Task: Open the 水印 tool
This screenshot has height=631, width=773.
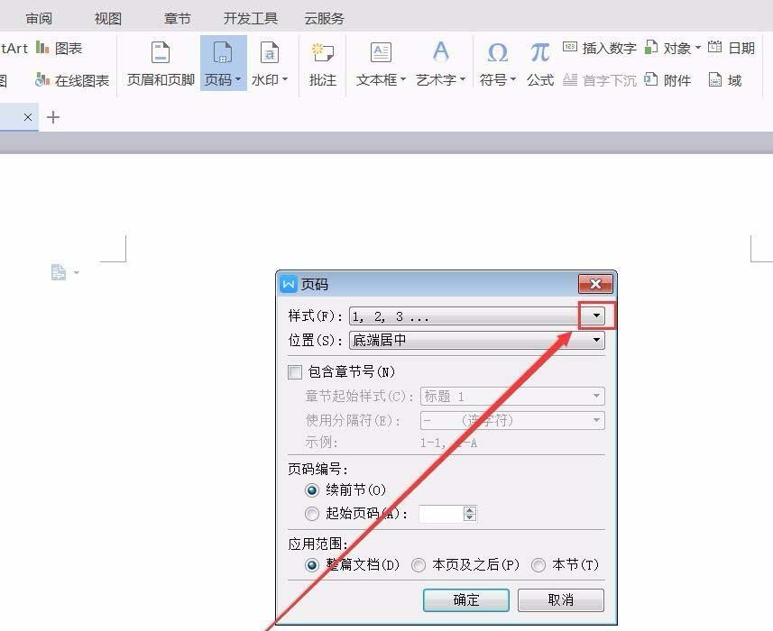Action: click(268, 63)
